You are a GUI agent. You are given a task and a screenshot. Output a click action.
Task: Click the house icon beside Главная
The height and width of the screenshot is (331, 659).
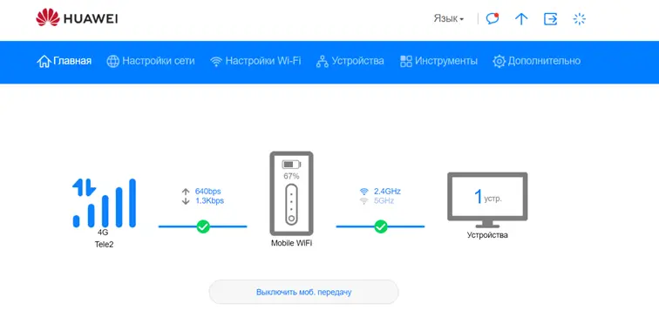pyautogui.click(x=44, y=61)
